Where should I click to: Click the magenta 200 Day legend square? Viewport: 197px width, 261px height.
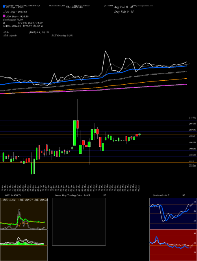click(x=4, y=16)
